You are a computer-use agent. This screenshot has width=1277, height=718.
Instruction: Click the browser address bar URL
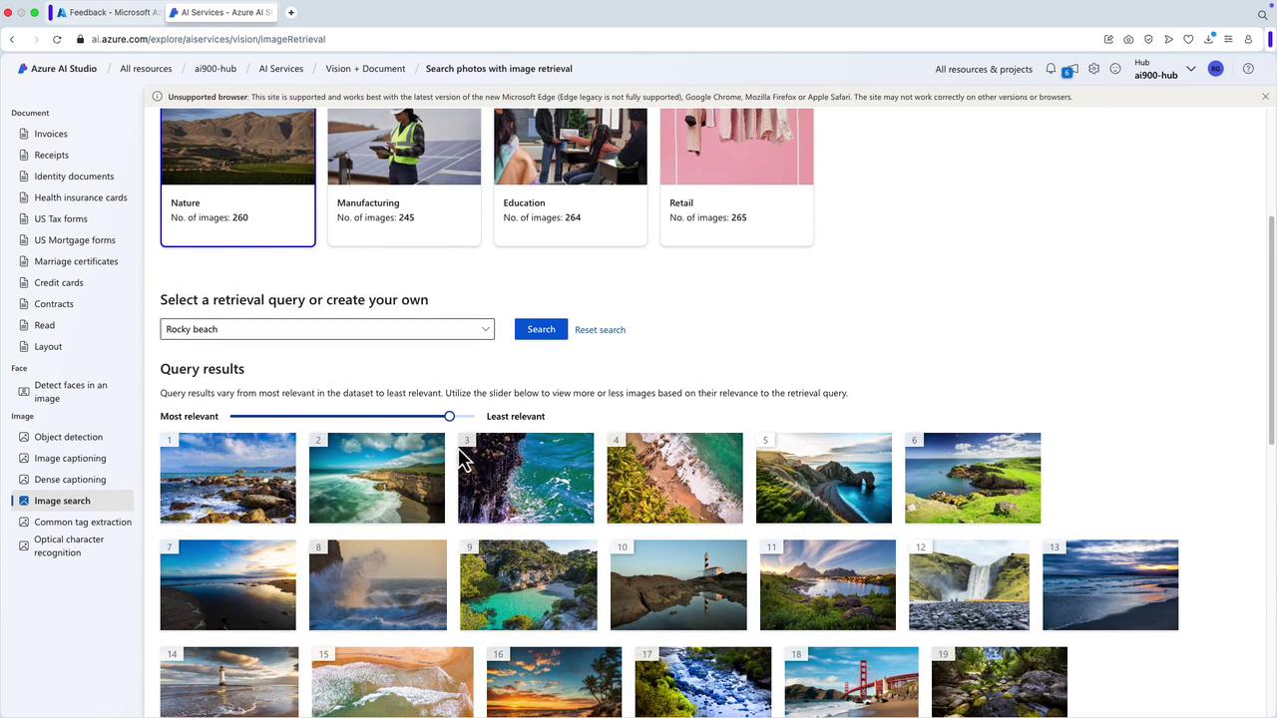(209, 39)
